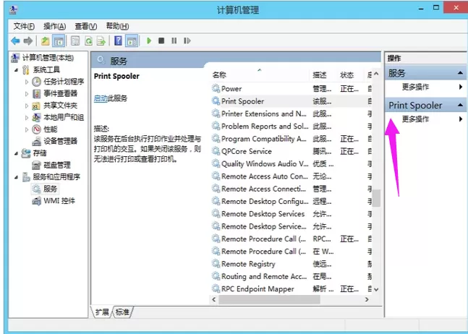468x334 pixels.
Task: Pause the service with pause icon
Action: [174, 40]
